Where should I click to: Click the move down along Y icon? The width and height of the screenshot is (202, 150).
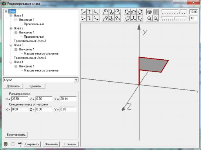90,18
